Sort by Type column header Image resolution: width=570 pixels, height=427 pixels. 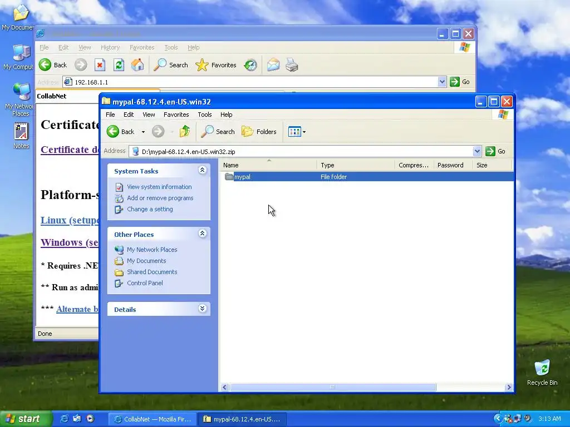click(356, 165)
